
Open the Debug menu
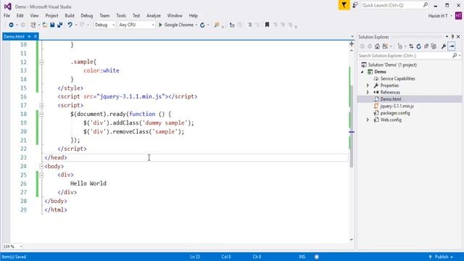tap(87, 16)
